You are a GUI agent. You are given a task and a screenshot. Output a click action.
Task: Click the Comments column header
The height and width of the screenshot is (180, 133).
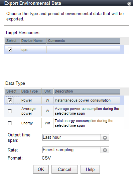click(x=84, y=41)
